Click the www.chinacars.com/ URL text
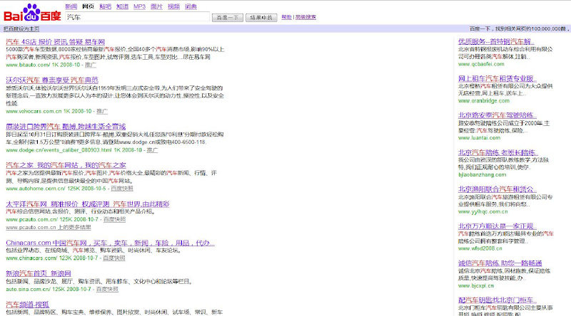 31,258
